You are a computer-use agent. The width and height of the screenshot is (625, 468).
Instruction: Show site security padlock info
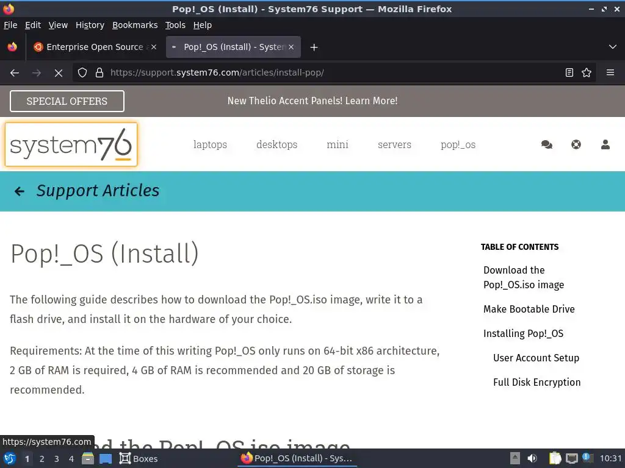[x=99, y=73]
